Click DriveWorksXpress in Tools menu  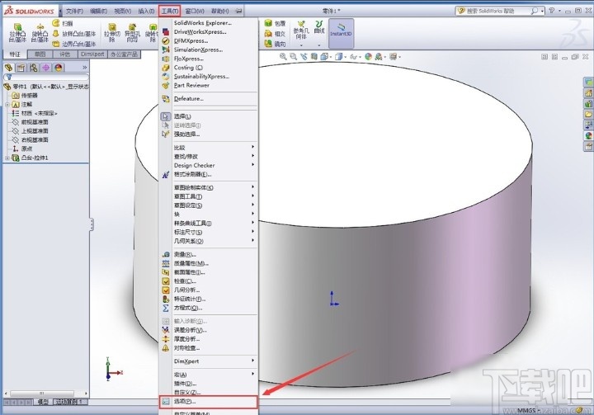tap(200, 32)
